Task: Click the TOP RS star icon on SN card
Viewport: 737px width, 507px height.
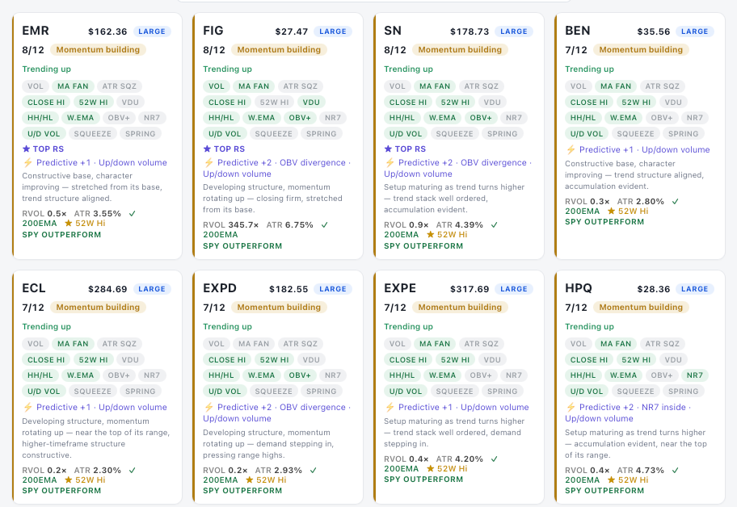Action: tap(388, 149)
